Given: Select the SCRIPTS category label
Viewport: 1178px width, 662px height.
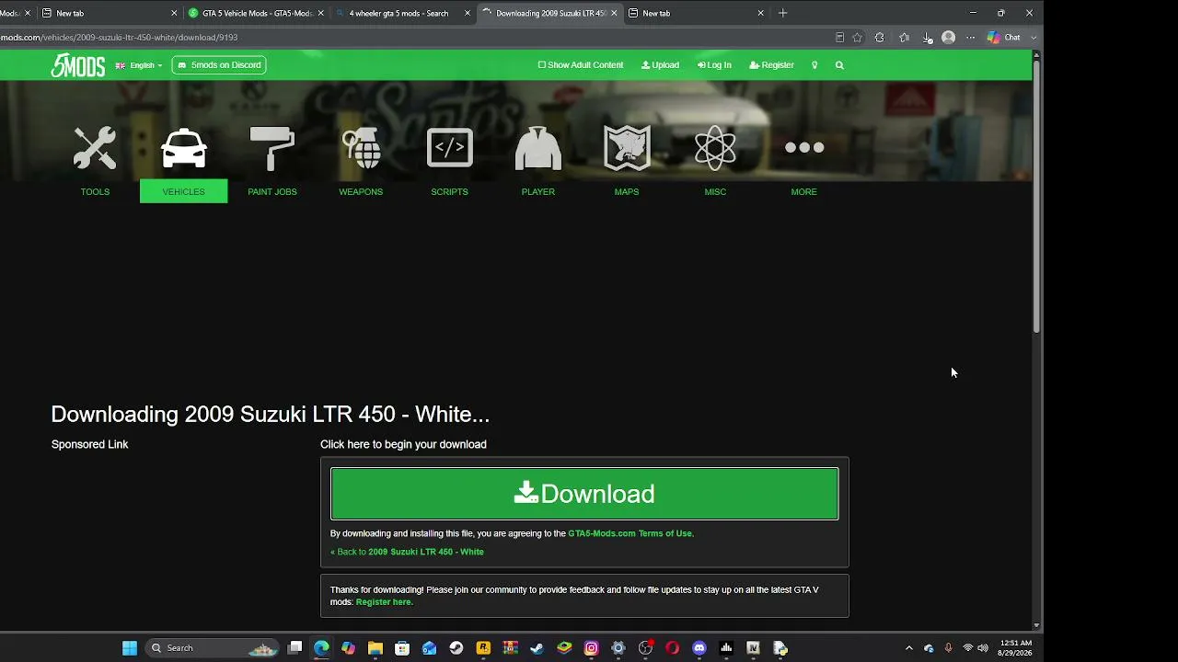Looking at the screenshot, I should coord(449,191).
